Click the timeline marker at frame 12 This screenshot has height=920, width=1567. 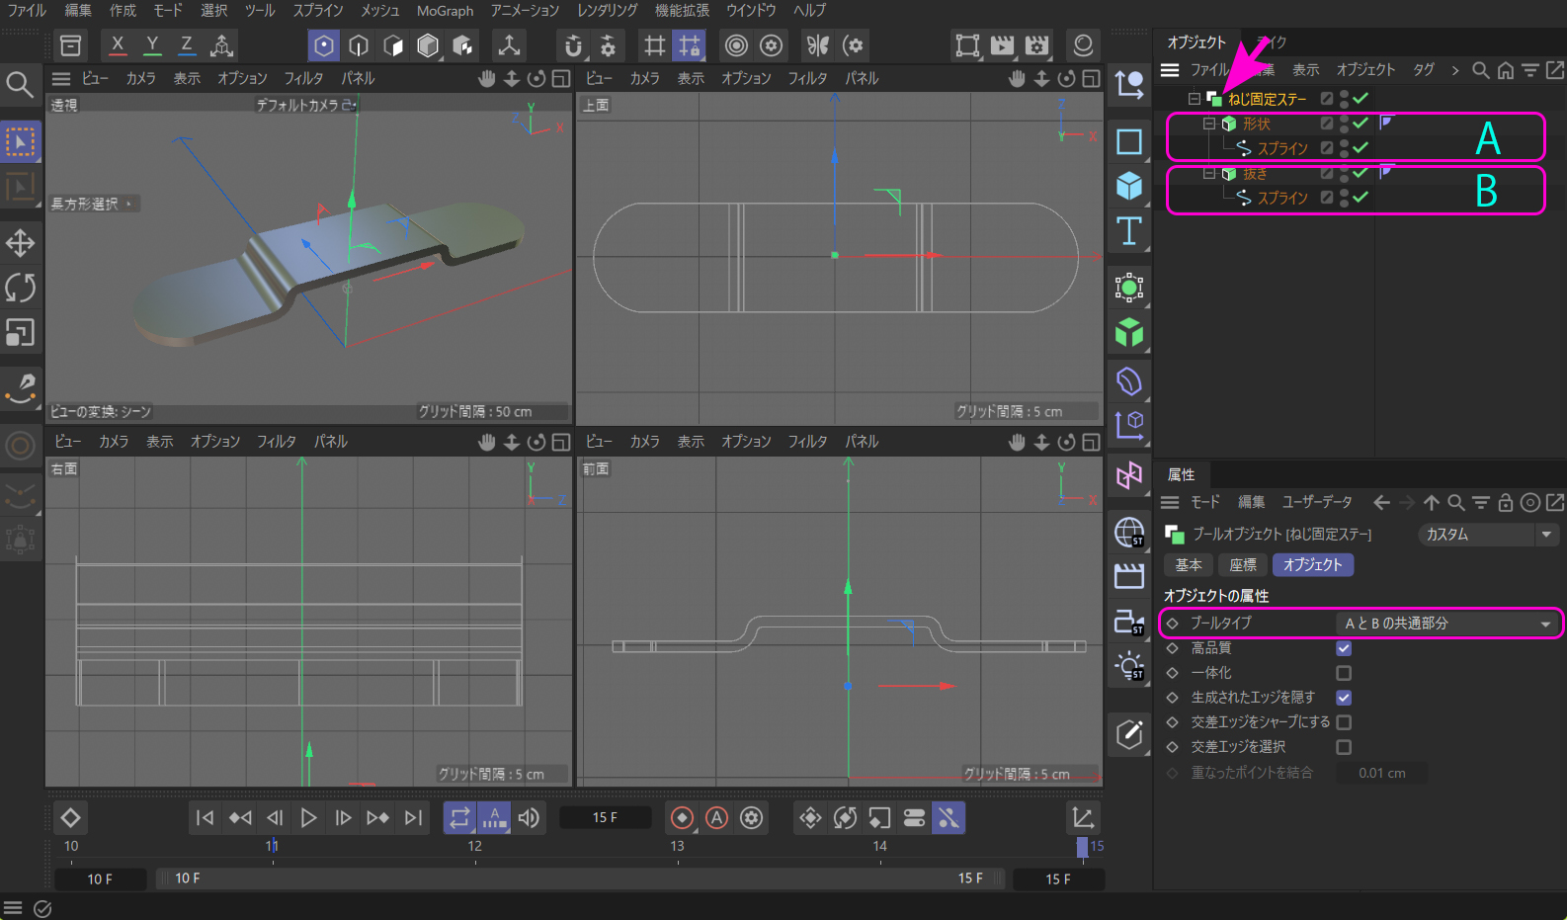tap(475, 847)
